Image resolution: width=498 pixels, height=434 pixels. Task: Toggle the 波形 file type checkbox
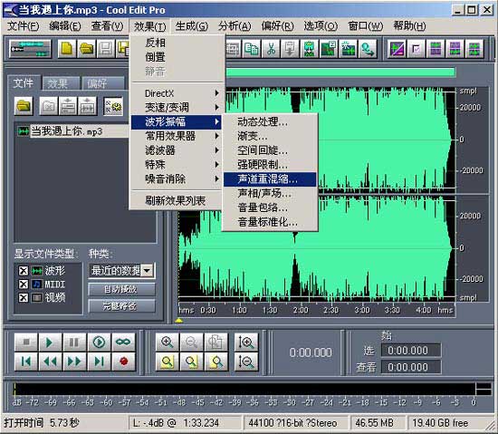(24, 271)
